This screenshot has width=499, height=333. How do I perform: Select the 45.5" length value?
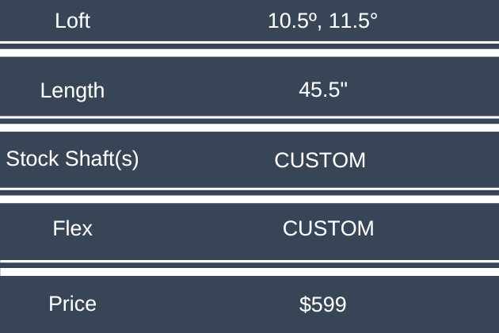(x=323, y=90)
